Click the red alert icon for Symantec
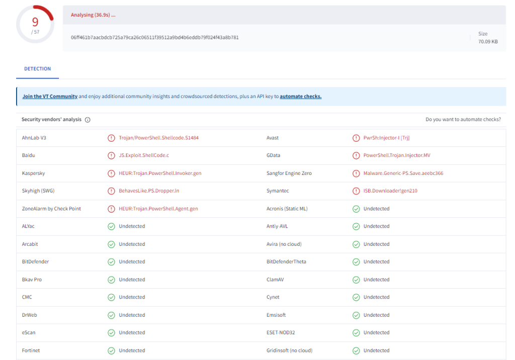 356,191
